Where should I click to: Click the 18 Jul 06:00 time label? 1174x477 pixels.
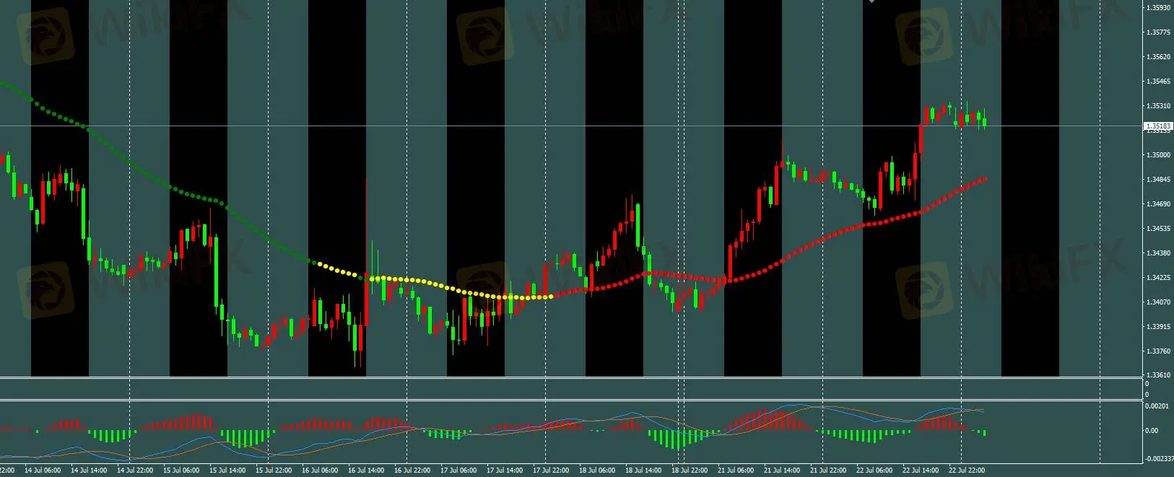[x=597, y=471]
